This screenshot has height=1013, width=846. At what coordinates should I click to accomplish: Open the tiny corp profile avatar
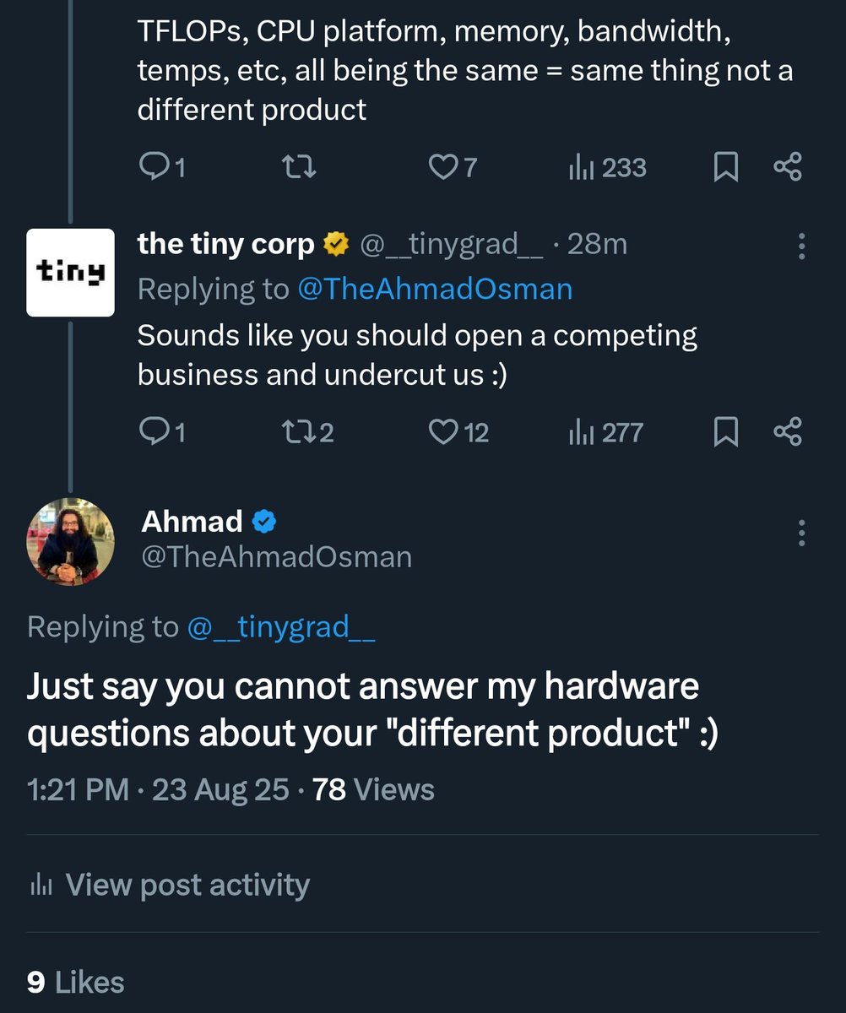pos(70,273)
